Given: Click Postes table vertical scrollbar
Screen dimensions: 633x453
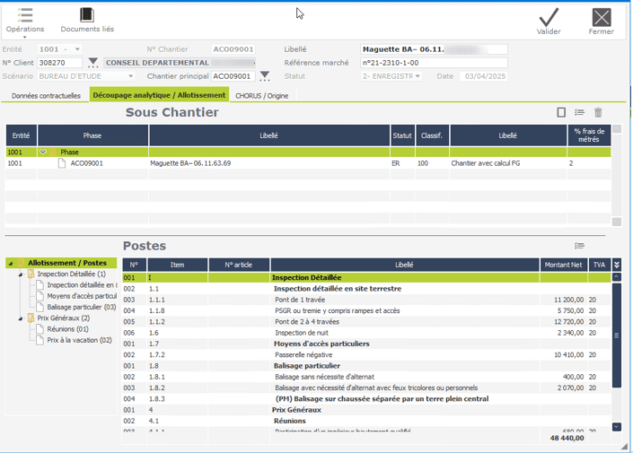Looking at the screenshot, I should click(617, 336).
